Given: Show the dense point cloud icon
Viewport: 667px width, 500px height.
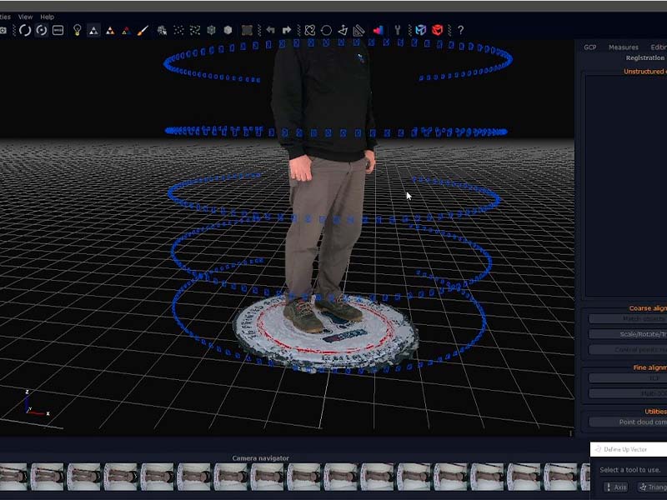Looking at the screenshot, I should click(195, 30).
